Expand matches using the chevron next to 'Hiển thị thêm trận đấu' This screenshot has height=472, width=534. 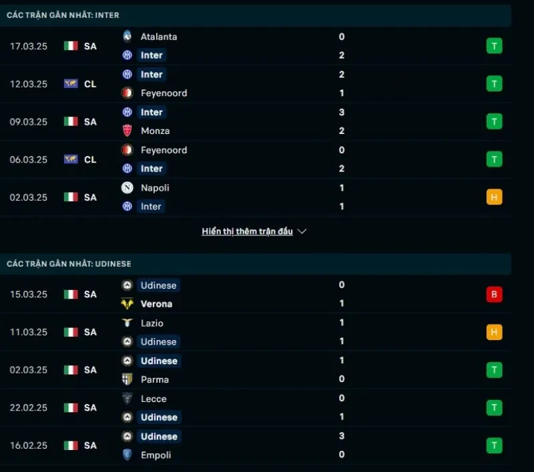302,231
